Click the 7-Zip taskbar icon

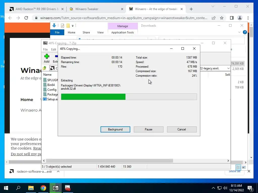pyautogui.click(x=55, y=188)
